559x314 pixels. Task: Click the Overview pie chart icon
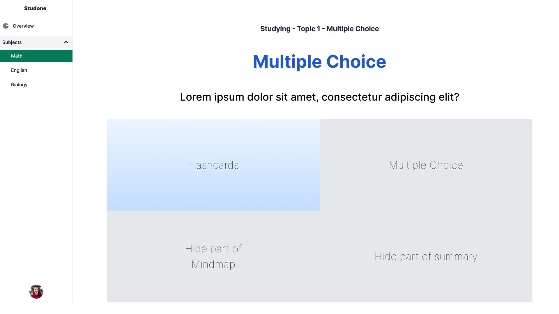coord(6,26)
